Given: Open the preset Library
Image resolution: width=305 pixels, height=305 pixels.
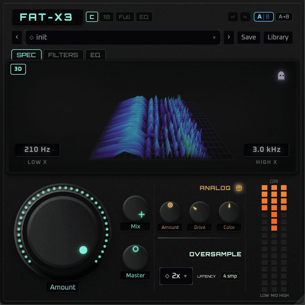Looking at the screenshot, I should (x=278, y=37).
